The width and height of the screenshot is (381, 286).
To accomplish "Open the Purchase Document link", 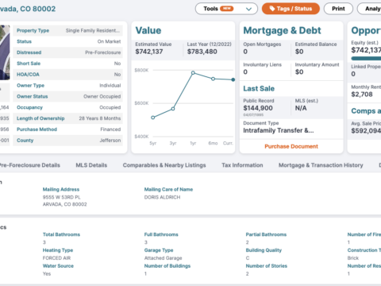I will pyautogui.click(x=291, y=146).
